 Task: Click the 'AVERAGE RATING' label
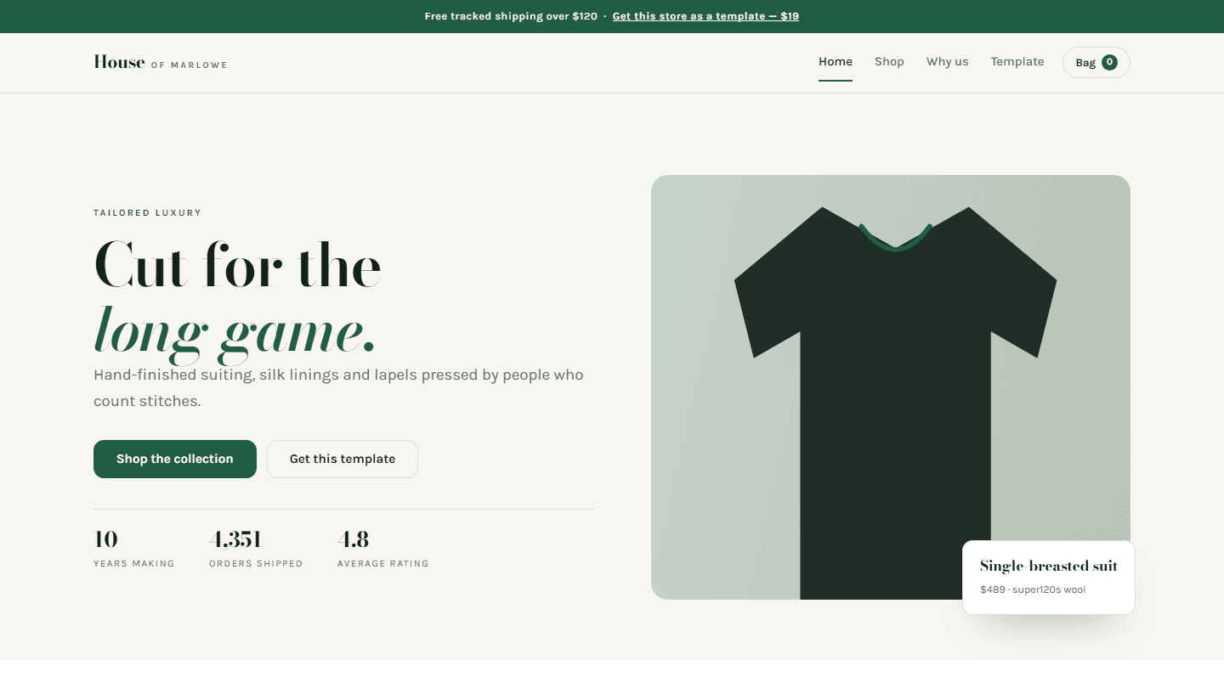point(383,564)
